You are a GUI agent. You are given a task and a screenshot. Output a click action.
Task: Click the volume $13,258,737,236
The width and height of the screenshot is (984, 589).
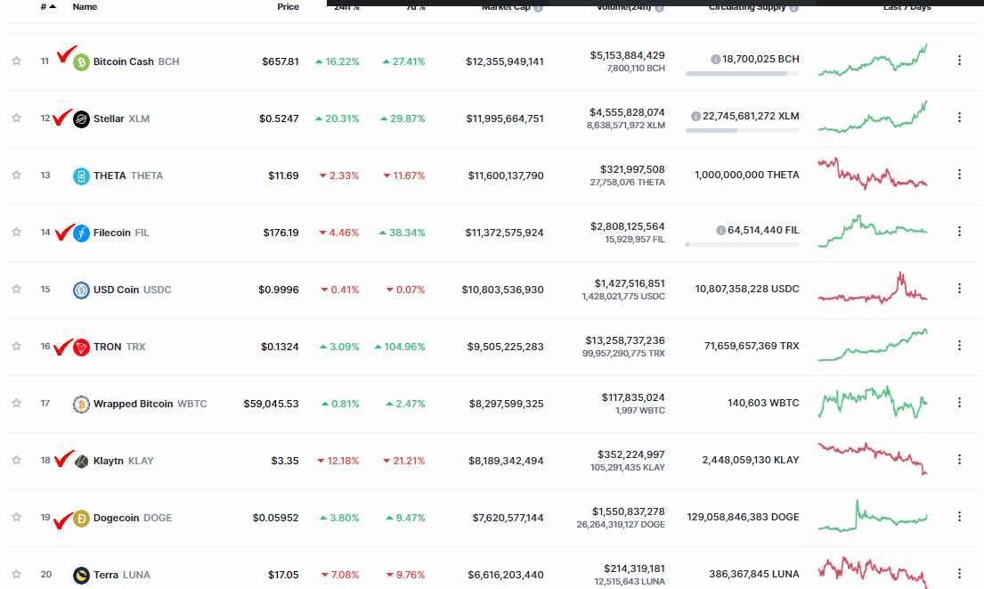625,340
